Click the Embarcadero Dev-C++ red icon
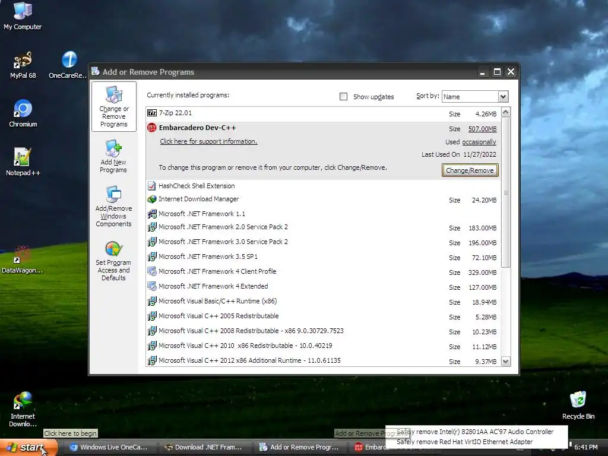 [x=152, y=128]
